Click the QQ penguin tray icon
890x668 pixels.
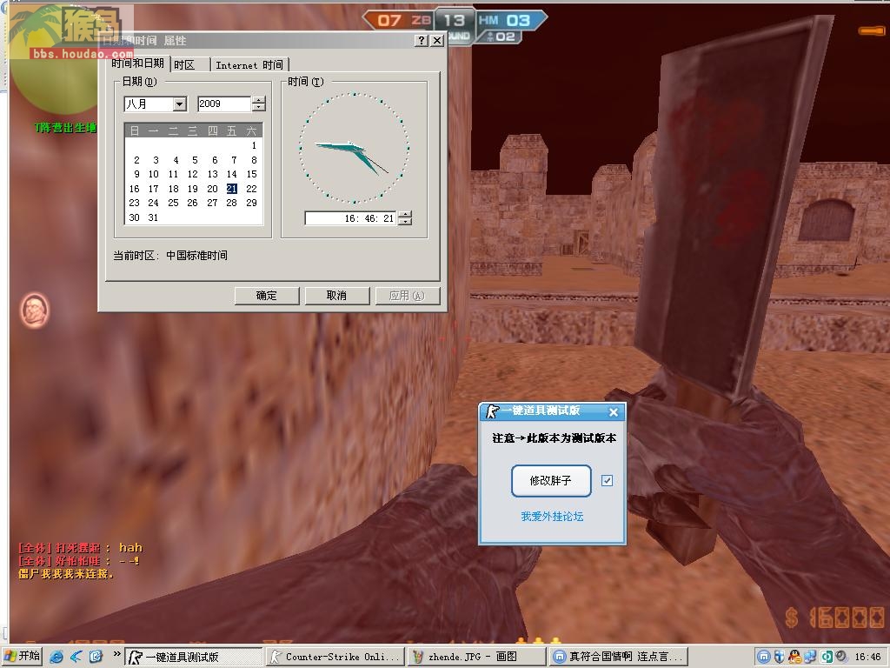[x=794, y=657]
